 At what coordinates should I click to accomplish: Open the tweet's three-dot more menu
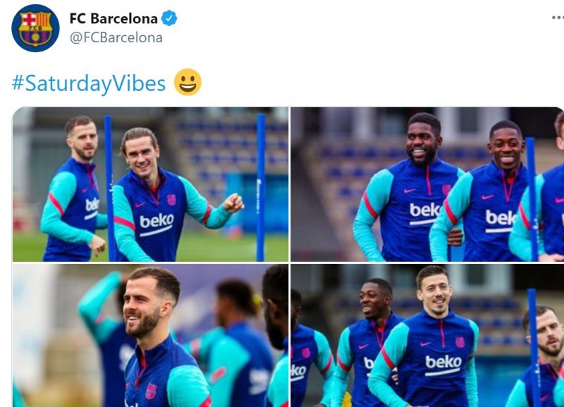pos(557,17)
